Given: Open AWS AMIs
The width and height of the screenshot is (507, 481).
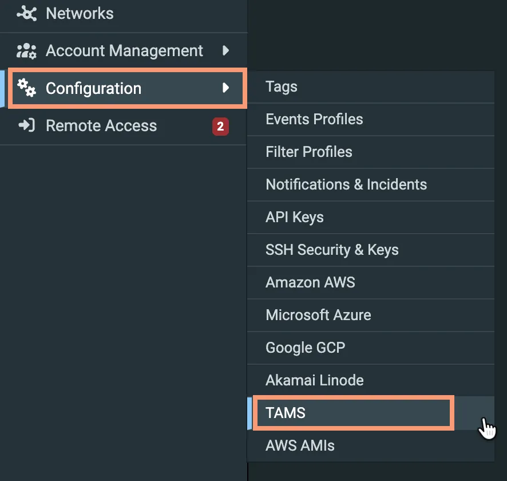Looking at the screenshot, I should (371, 445).
